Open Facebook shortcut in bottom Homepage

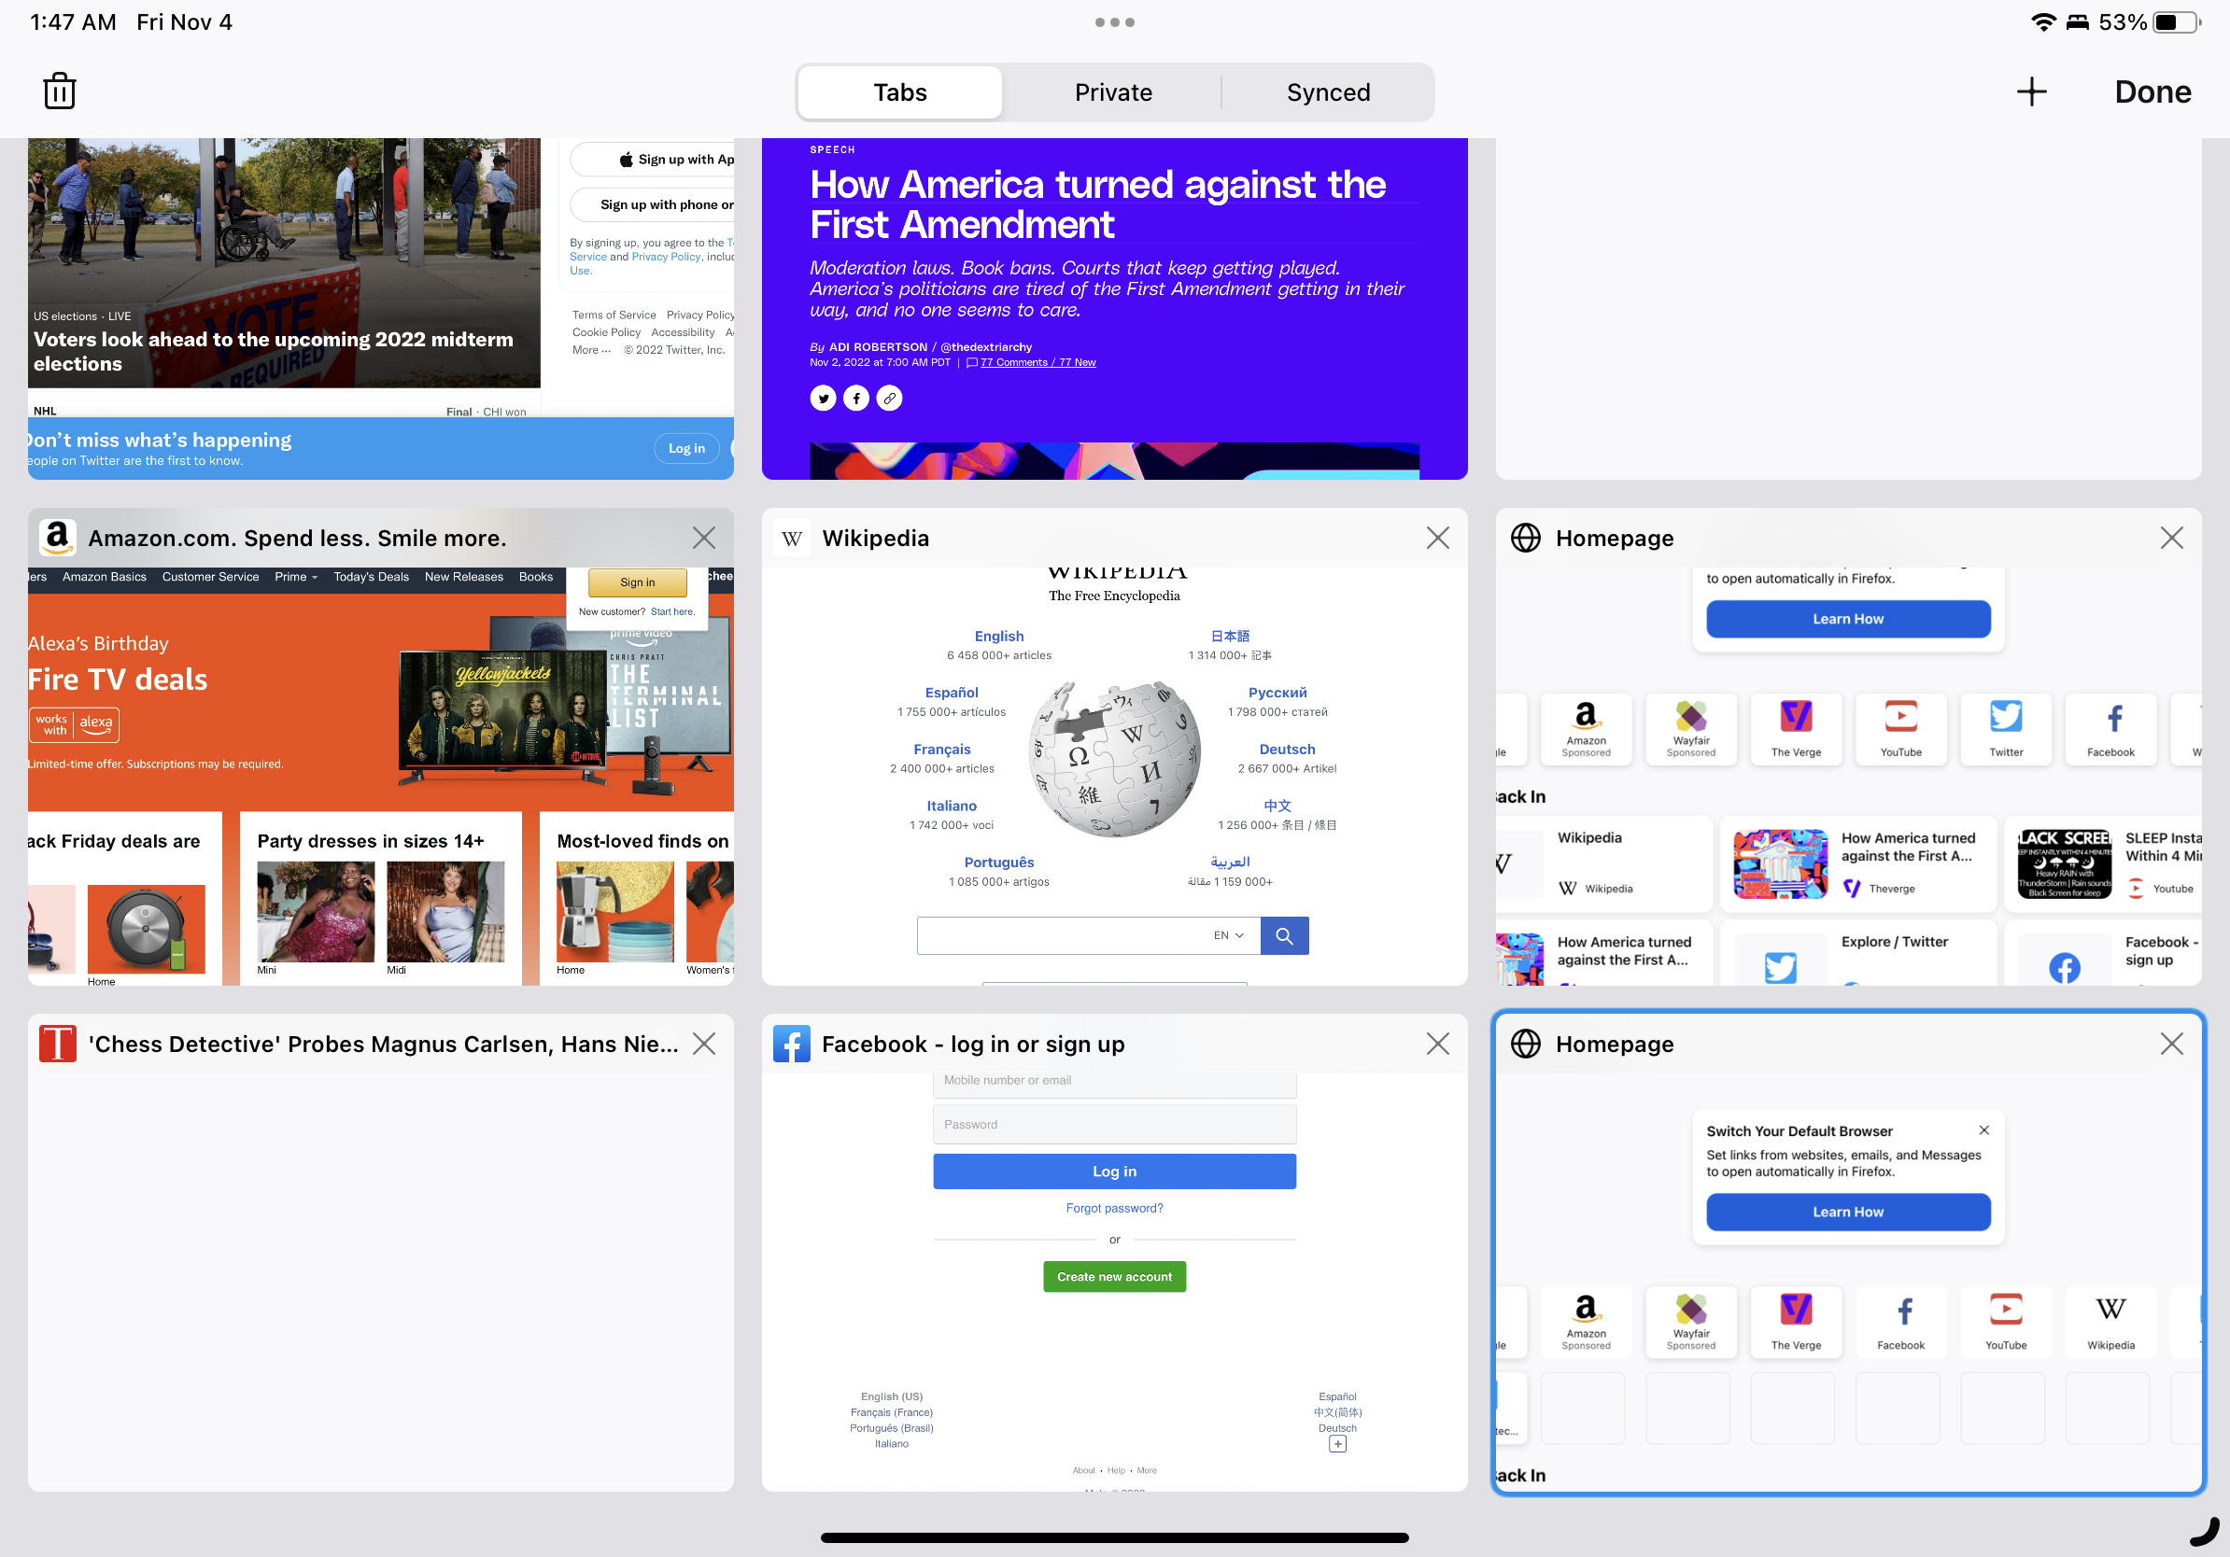tap(1900, 1321)
